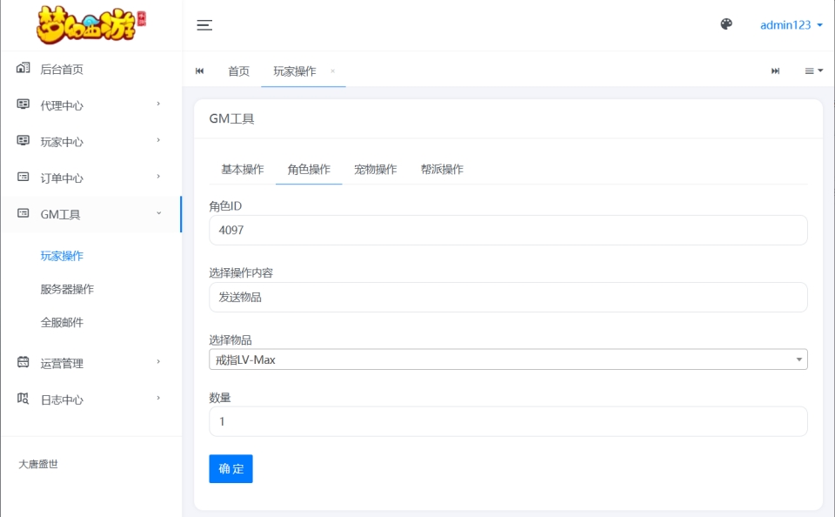The width and height of the screenshot is (835, 517).
Task: Open 全服邮件 in the sidebar
Action: [62, 322]
